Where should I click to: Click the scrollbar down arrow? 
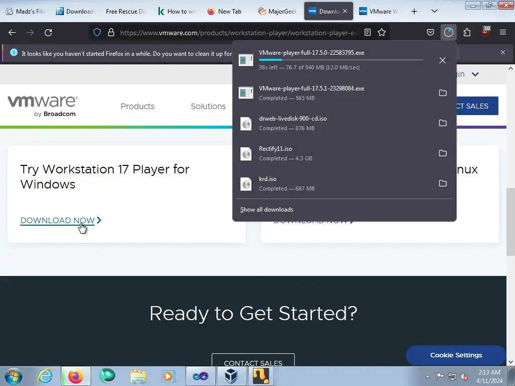(x=510, y=362)
